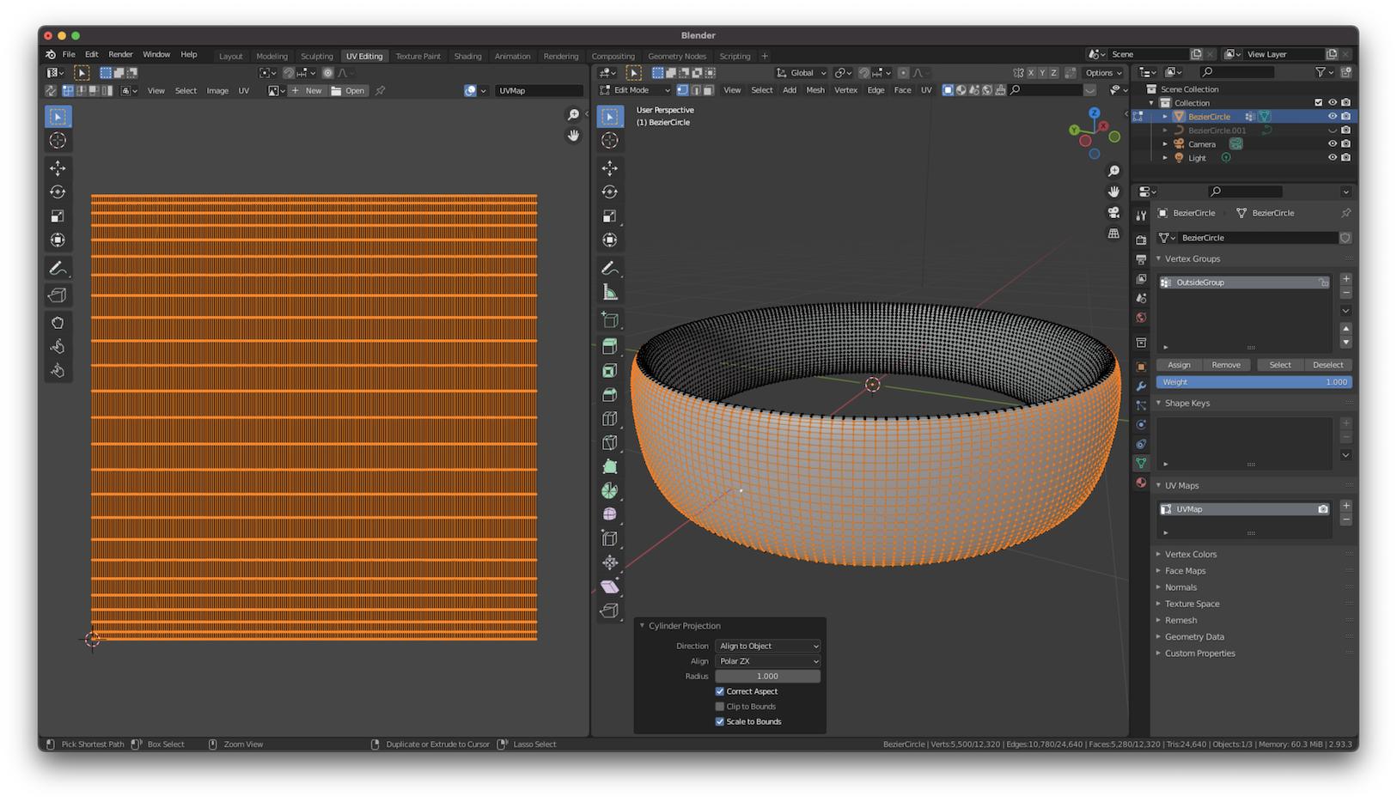Open the Object Data Properties tab
The width and height of the screenshot is (1397, 802).
1141,463
